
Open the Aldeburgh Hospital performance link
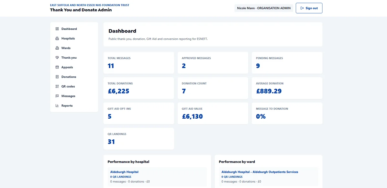click(124, 172)
